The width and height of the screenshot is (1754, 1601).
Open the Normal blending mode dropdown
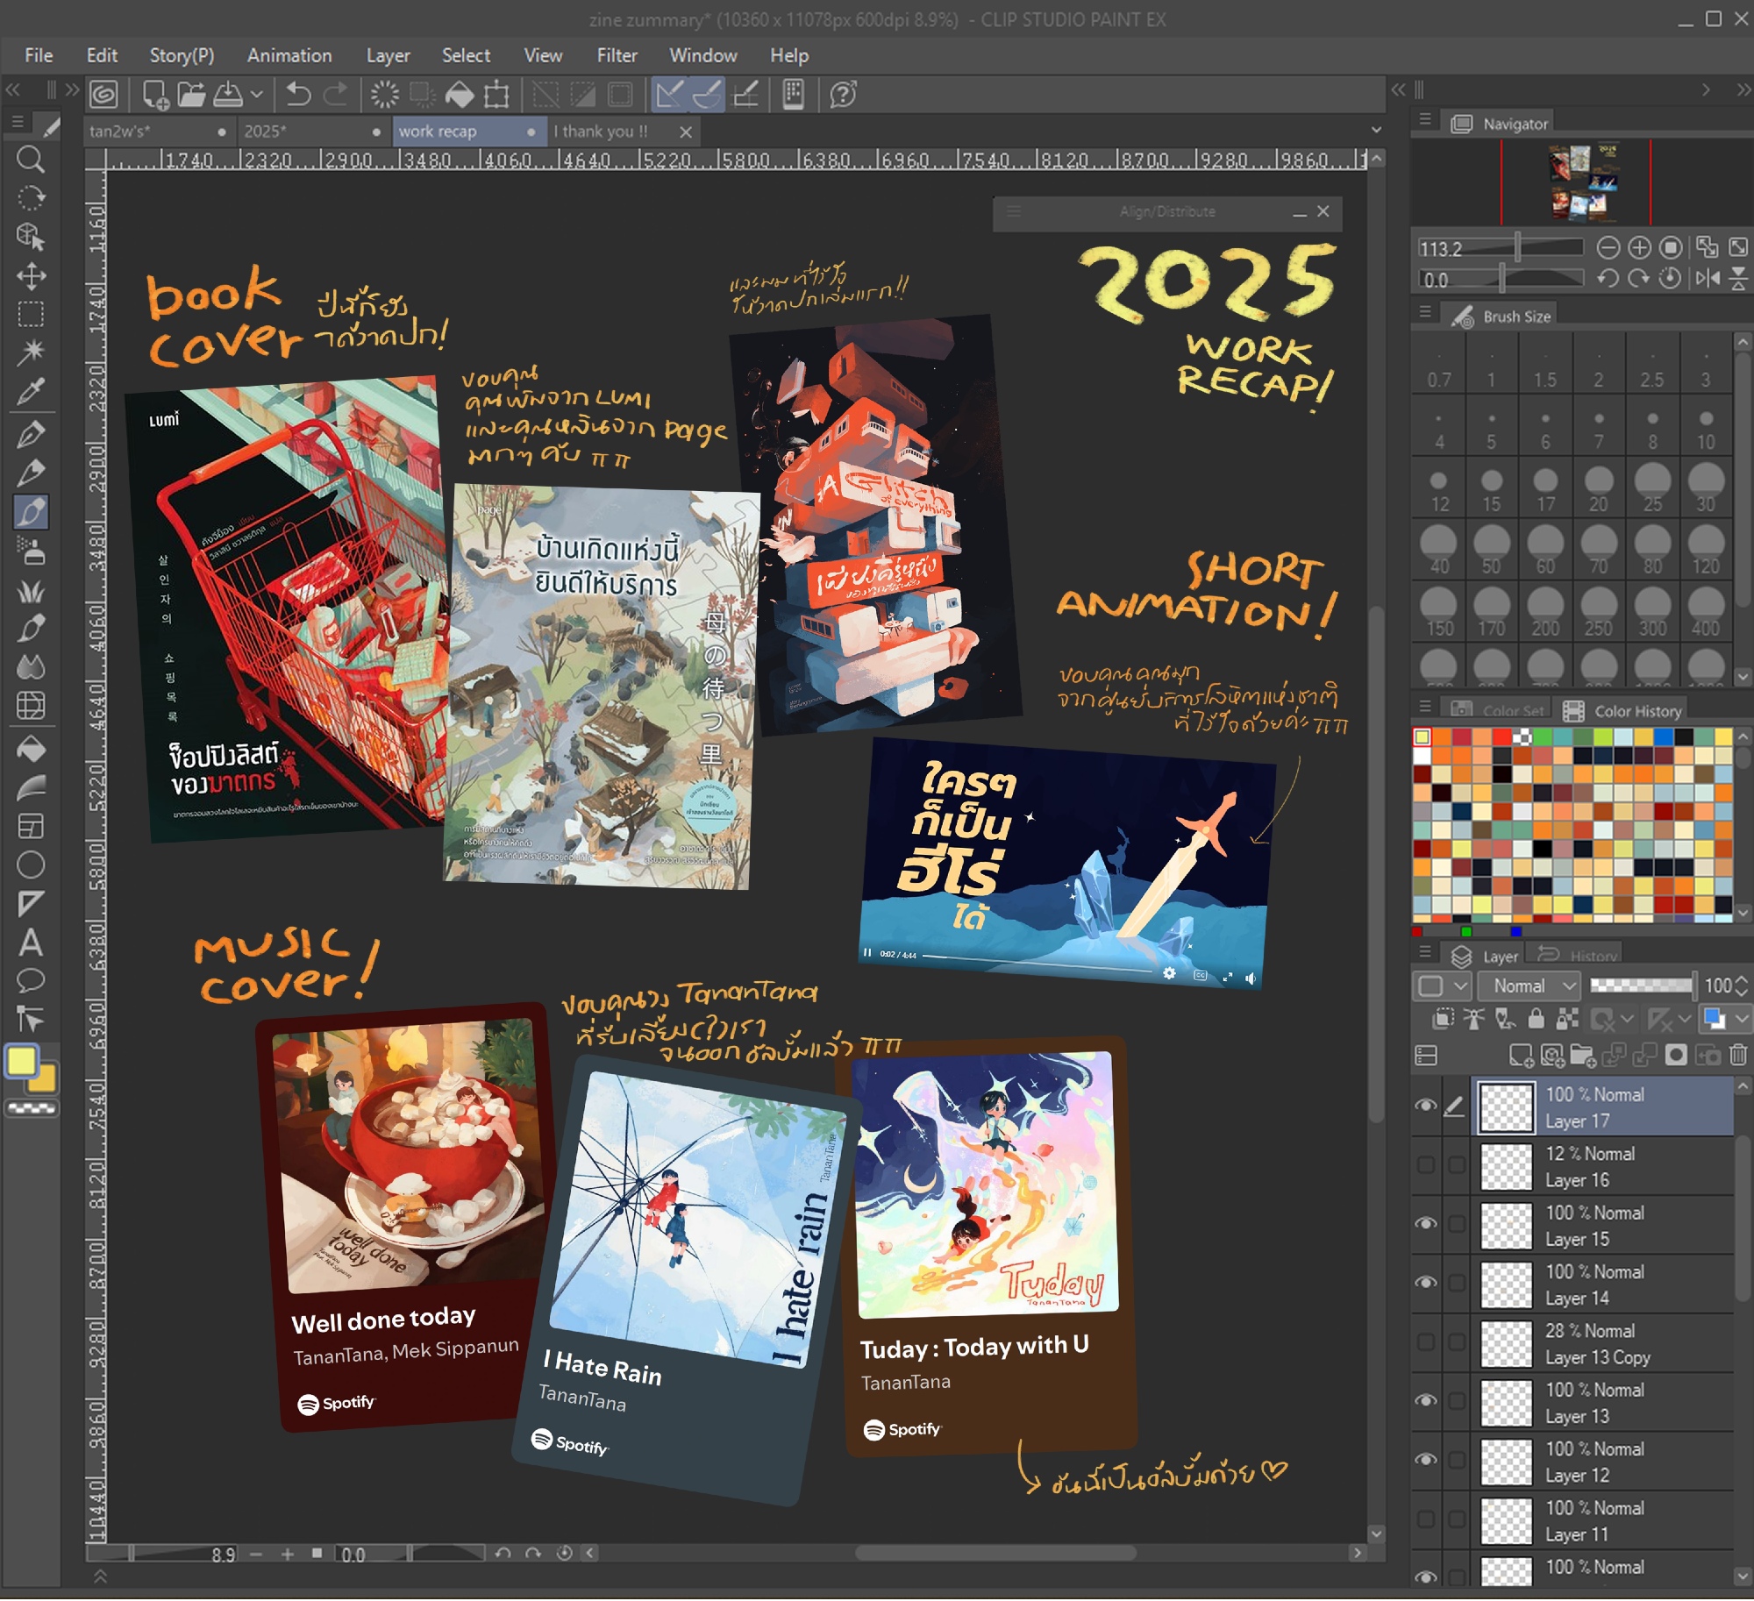1530,986
